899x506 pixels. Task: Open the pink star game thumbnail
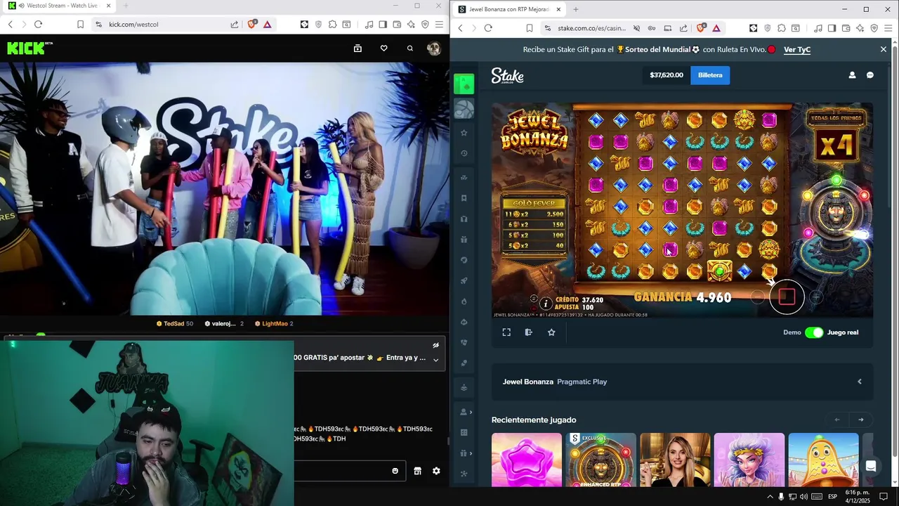point(527,460)
